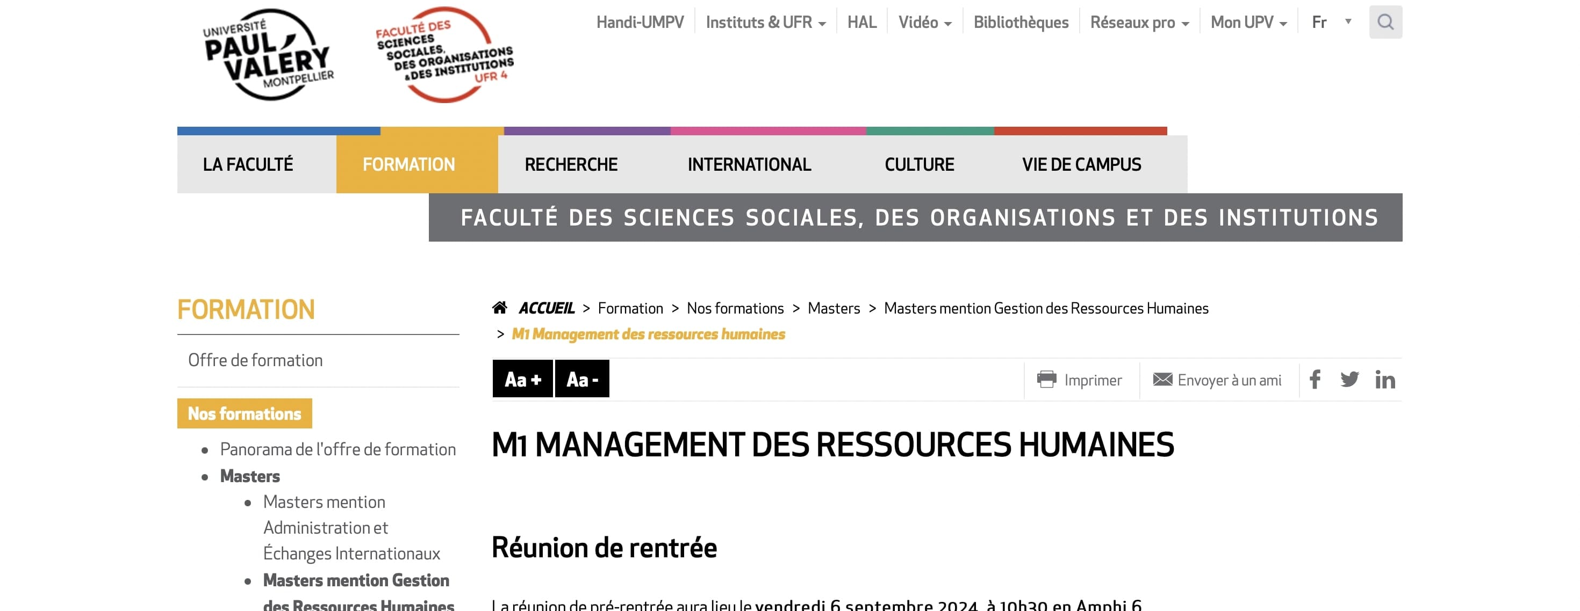Viewport: 1580px width, 611px height.
Task: Select the INTERNATIONAL tab
Action: (x=749, y=164)
